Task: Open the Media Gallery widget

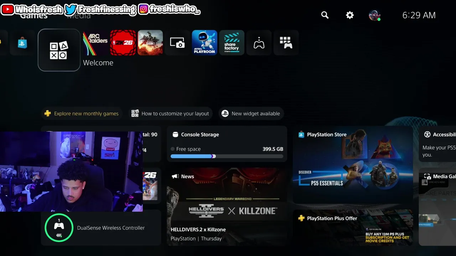Action: coord(437,207)
